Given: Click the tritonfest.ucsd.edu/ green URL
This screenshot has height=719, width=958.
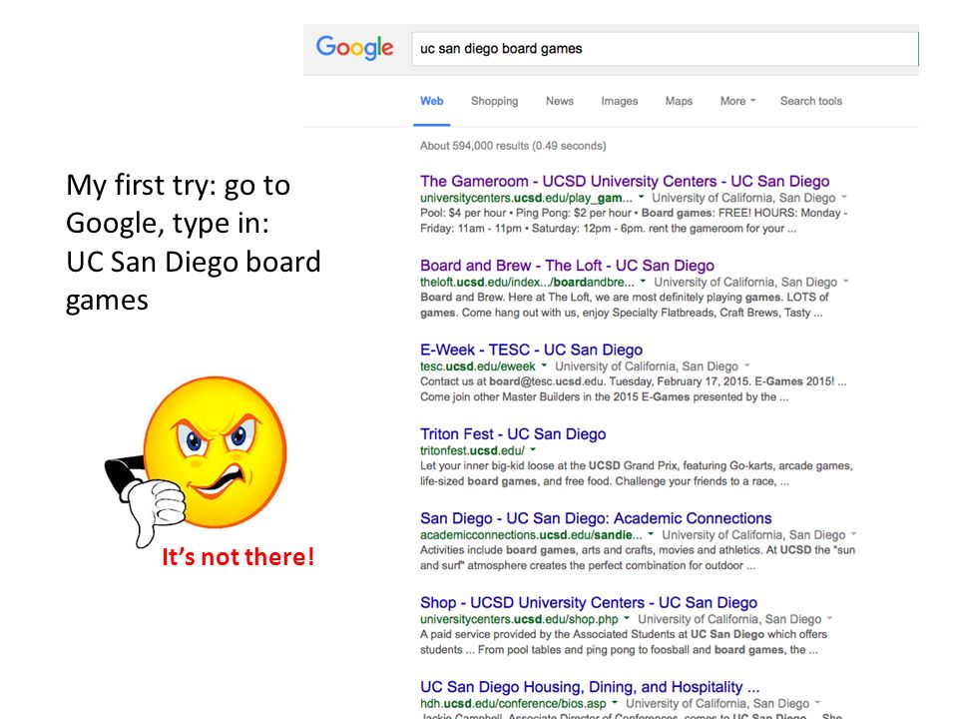Looking at the screenshot, I should (472, 450).
